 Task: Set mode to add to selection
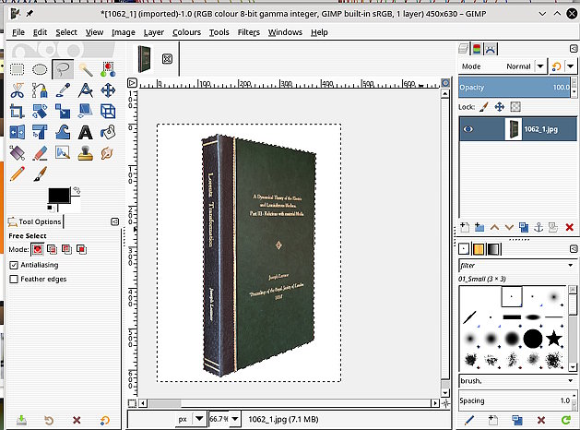[x=53, y=249]
